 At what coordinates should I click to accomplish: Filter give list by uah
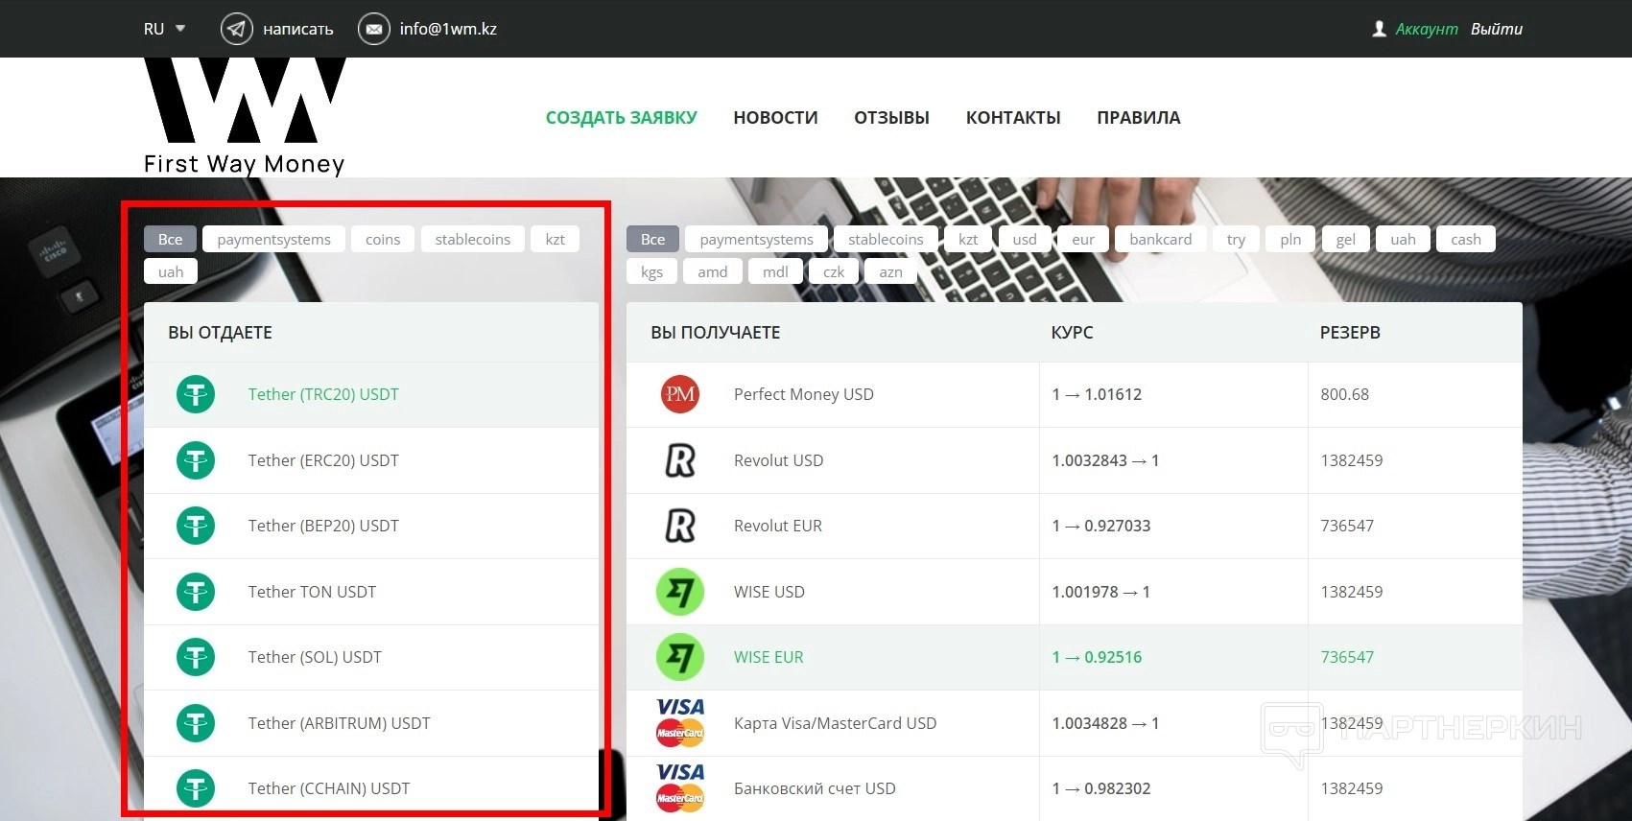click(171, 271)
